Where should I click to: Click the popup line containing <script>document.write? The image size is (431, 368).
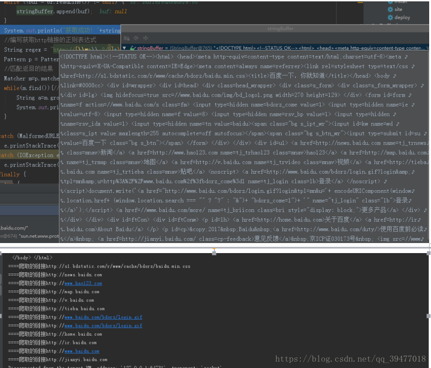tap(237, 191)
